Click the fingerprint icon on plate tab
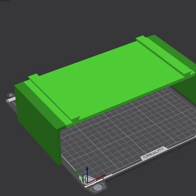Screen dimensions: 196x196 click(98, 188)
